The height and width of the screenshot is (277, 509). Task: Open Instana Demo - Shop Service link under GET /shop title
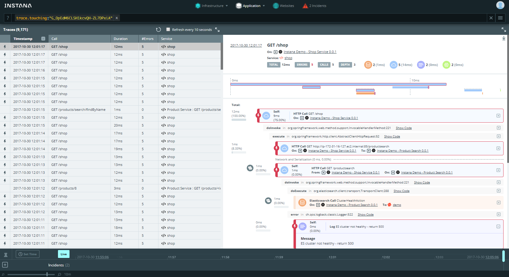click(310, 52)
